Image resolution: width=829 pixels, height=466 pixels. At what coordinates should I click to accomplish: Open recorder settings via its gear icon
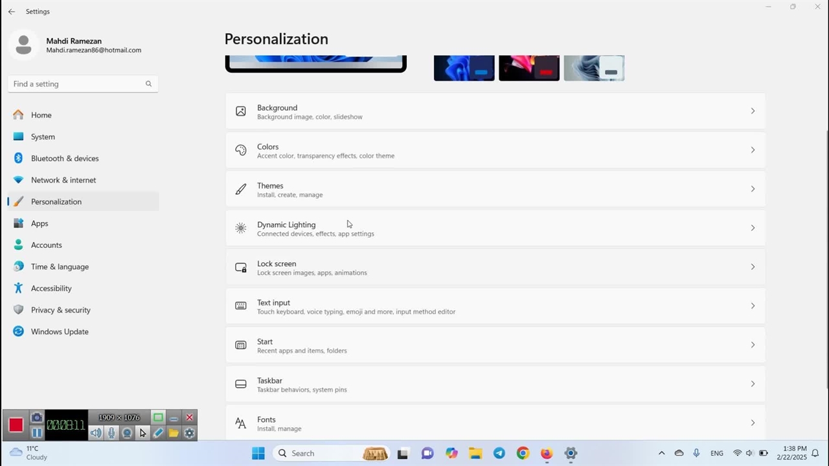pyautogui.click(x=189, y=433)
